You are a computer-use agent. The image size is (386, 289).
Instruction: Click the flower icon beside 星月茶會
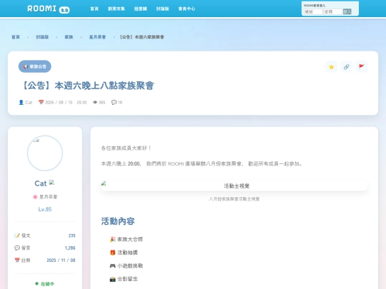click(x=35, y=197)
